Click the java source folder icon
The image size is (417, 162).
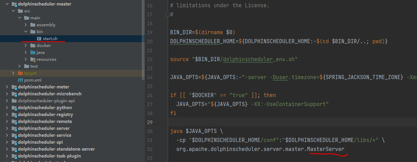click(x=33, y=53)
